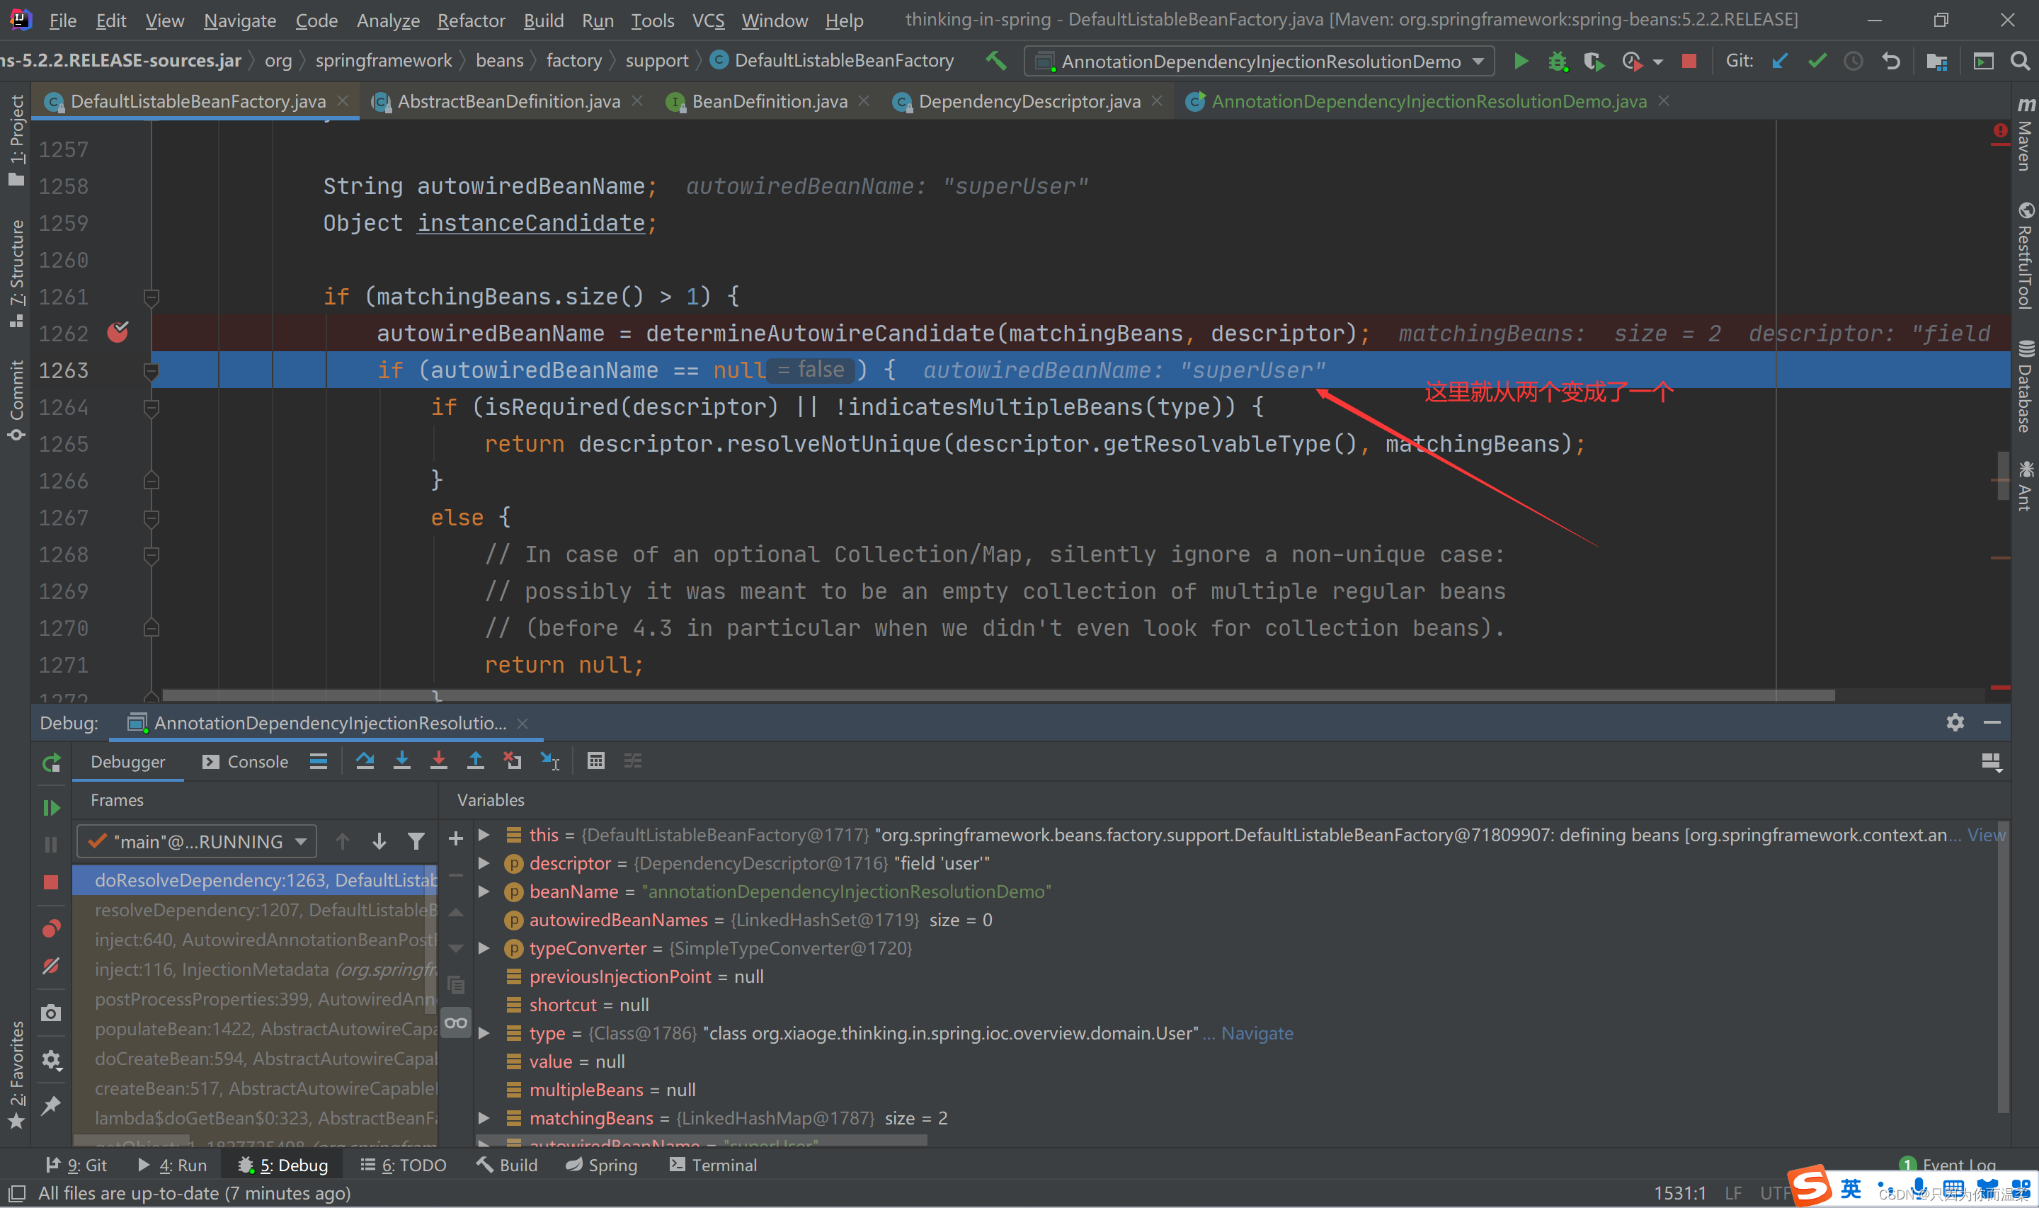Toggle the frames filter funnel icon
2039x1208 pixels.
(416, 842)
